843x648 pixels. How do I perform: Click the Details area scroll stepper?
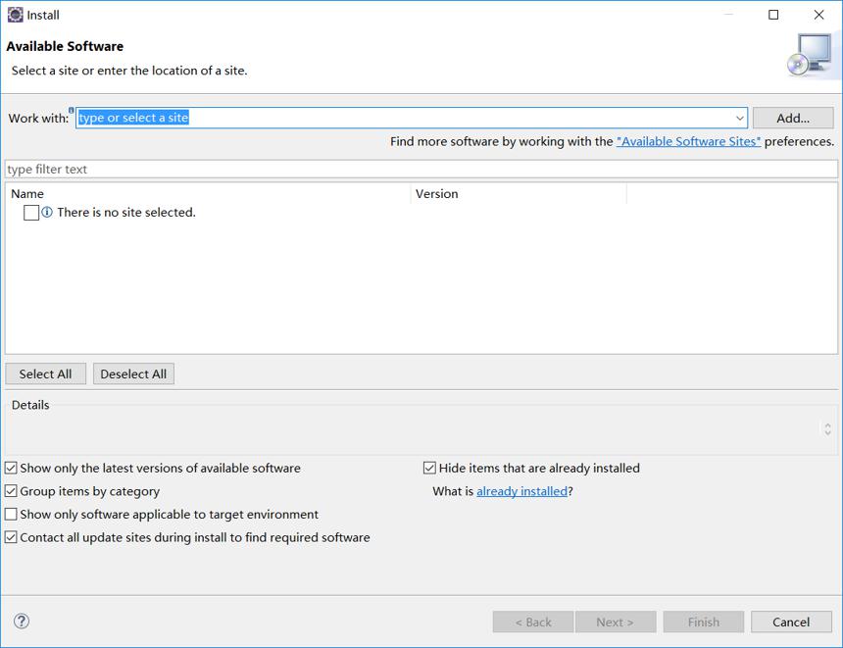point(827,428)
